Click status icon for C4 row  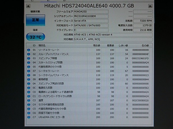tap(29, 105)
